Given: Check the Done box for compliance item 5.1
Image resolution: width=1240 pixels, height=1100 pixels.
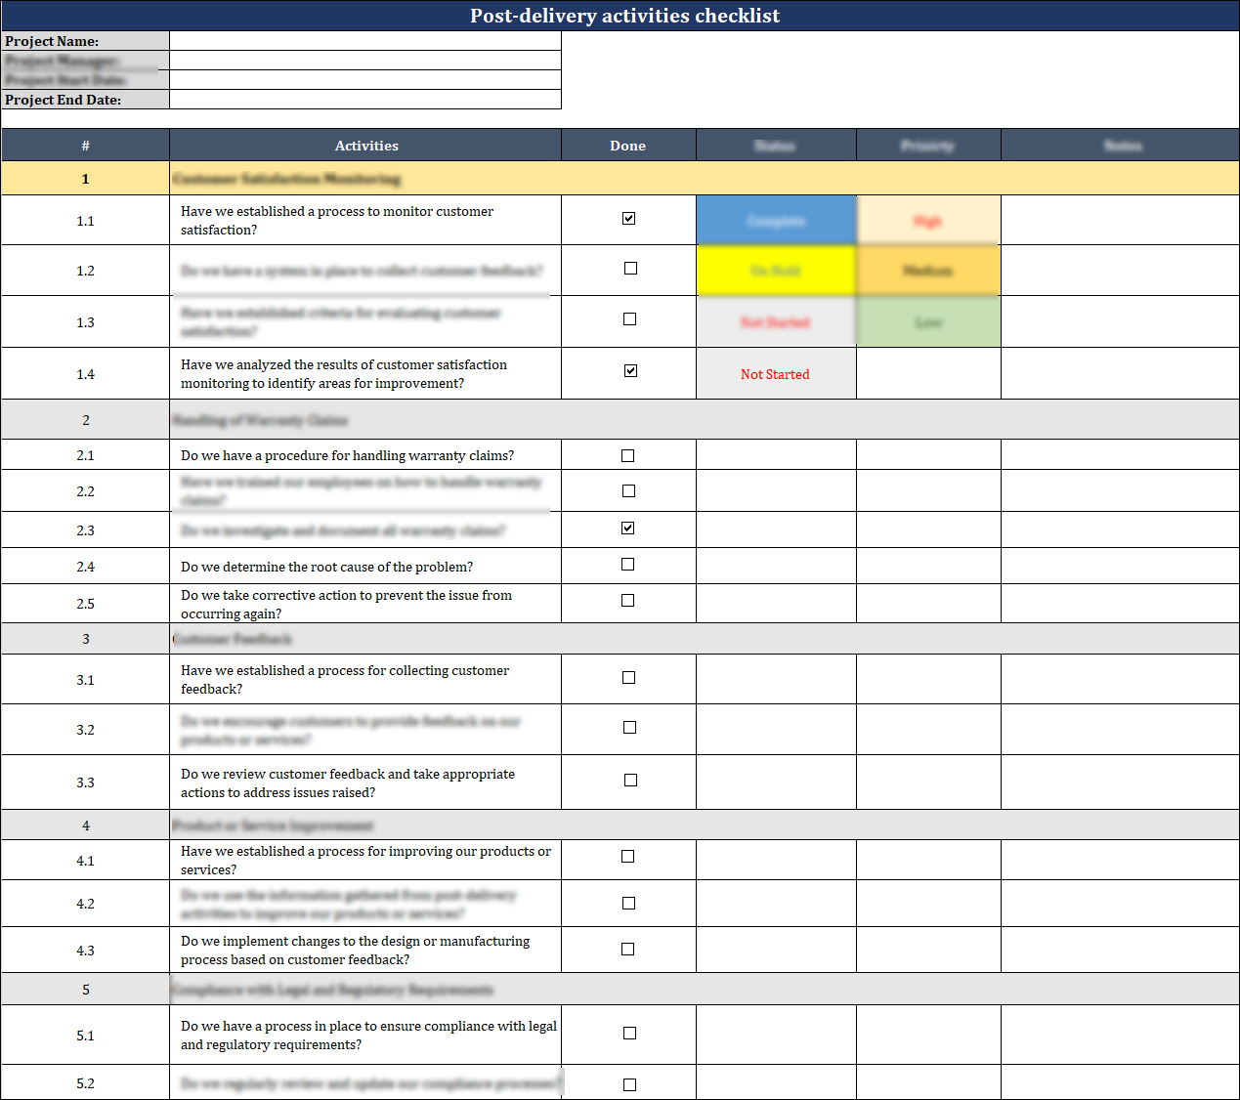Looking at the screenshot, I should pyautogui.click(x=630, y=1033).
